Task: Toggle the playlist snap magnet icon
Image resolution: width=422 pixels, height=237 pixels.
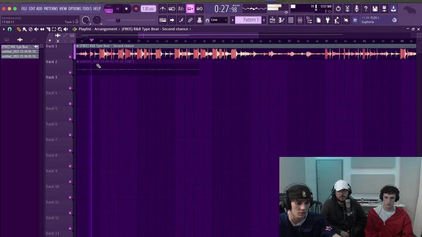Action: point(10,29)
